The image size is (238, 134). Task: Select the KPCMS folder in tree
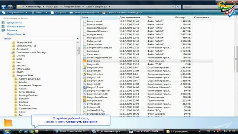[x=21, y=66]
